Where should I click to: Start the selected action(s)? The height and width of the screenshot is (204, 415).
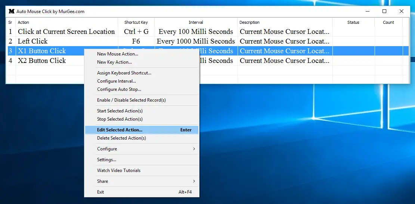point(120,111)
